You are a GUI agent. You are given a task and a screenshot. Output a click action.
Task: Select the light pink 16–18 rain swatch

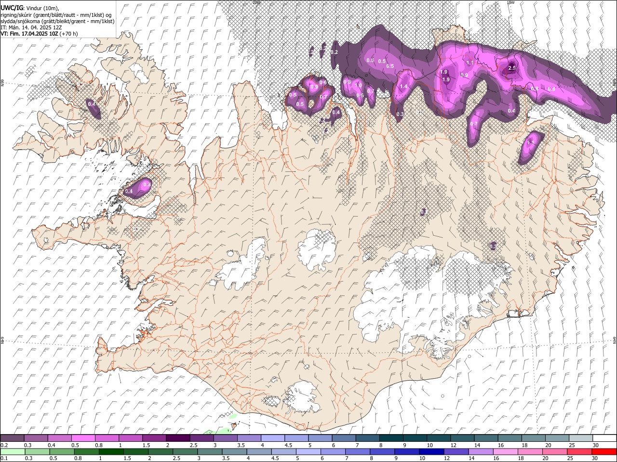[x=505, y=452]
